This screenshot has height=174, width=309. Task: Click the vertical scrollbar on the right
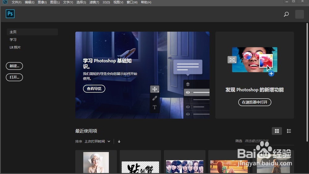click(x=307, y=83)
